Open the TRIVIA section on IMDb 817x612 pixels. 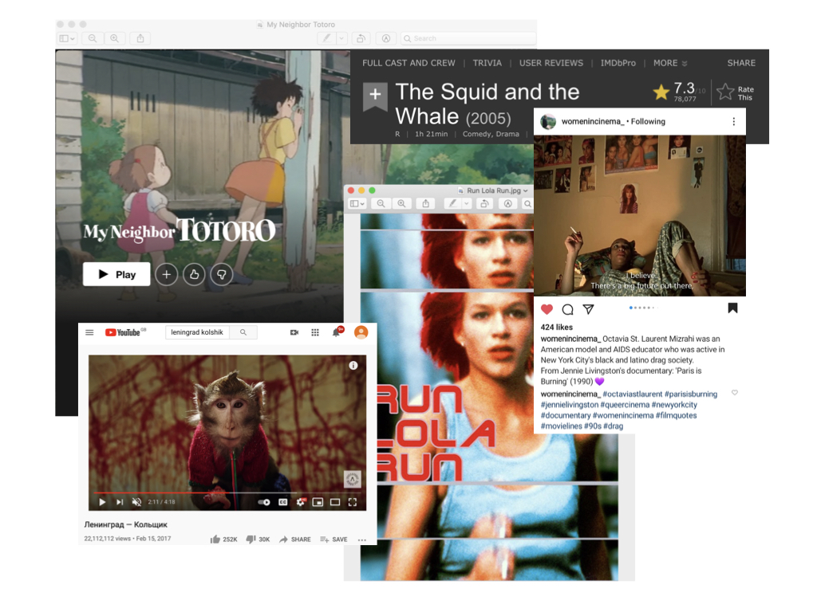tap(487, 63)
